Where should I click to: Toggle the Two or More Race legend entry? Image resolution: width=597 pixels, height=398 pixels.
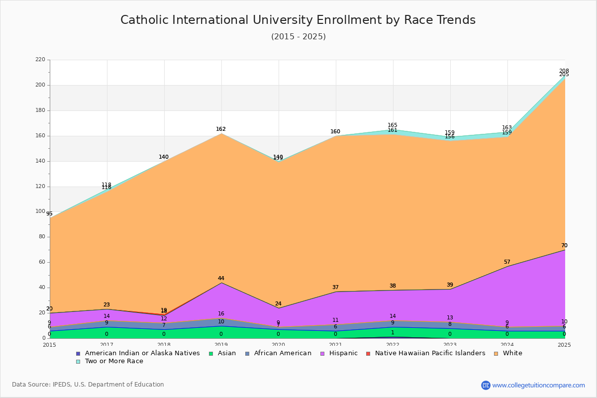pyautogui.click(x=109, y=361)
